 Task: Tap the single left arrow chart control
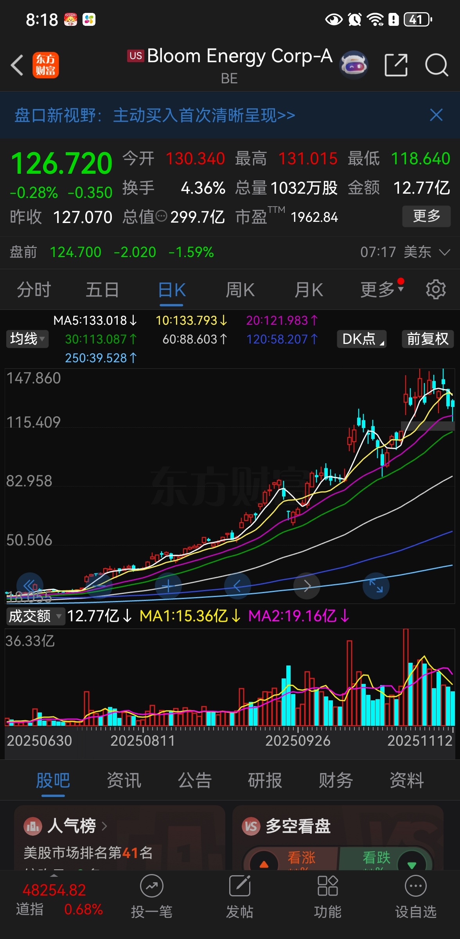tap(237, 586)
